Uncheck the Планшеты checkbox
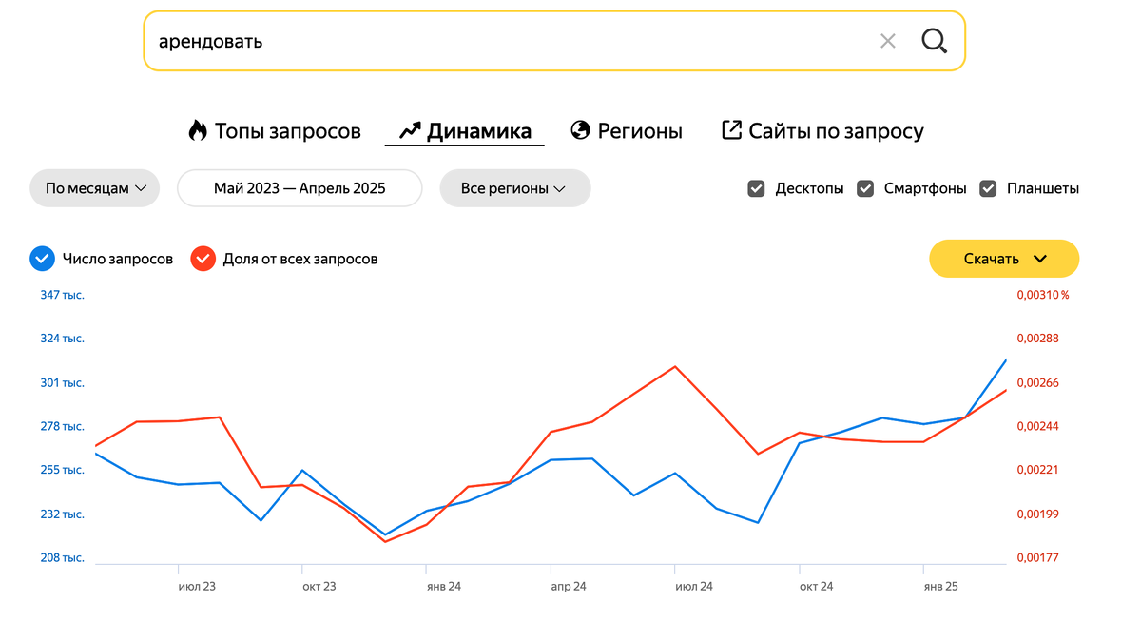The height and width of the screenshot is (621, 1141). pyautogui.click(x=989, y=188)
